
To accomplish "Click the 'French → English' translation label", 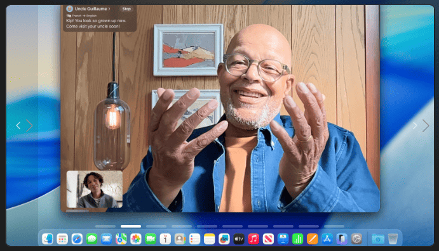I will (84, 16).
